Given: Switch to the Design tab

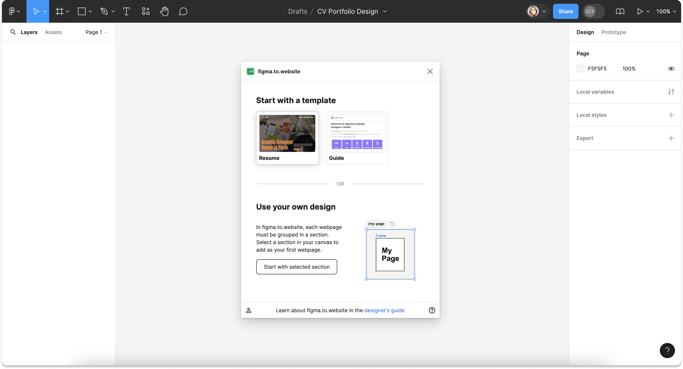Looking at the screenshot, I should [585, 32].
